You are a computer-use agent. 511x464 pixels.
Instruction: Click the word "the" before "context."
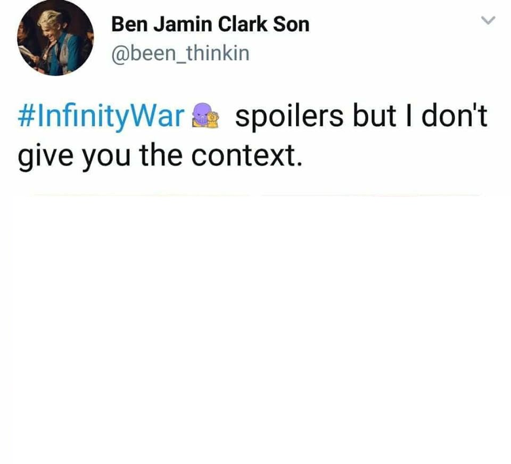pos(161,155)
